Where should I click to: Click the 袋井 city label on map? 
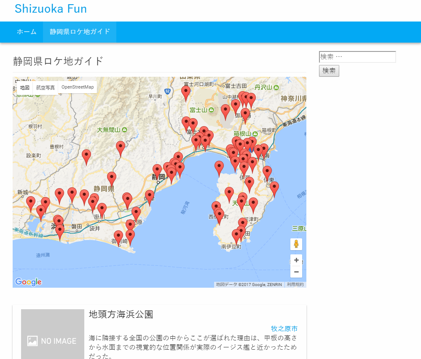point(94,229)
